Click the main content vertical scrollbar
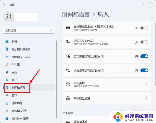 155,54
